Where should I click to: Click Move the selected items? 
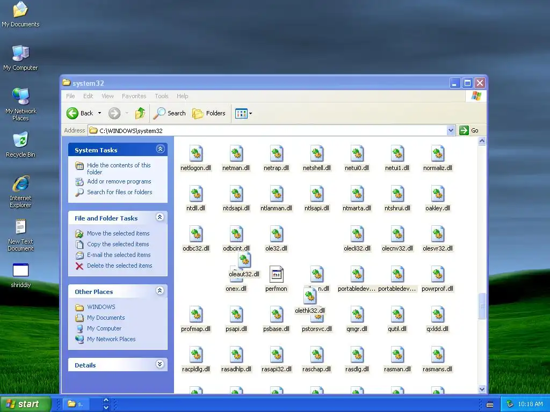click(118, 233)
